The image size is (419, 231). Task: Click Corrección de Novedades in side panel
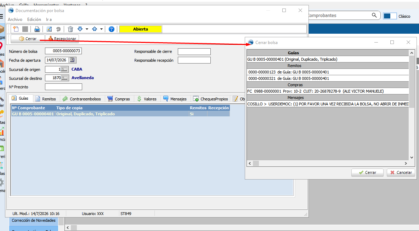tap(34, 221)
